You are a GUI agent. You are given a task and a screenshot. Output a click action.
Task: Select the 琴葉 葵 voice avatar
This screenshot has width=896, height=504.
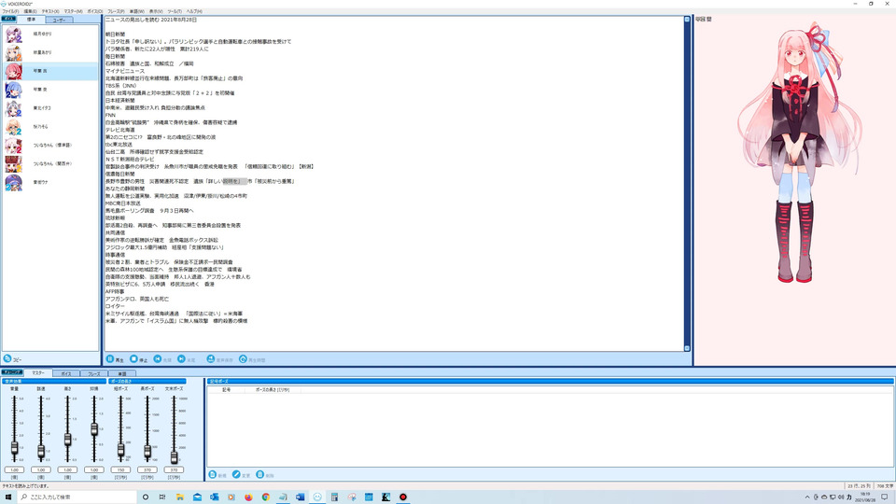[14, 90]
